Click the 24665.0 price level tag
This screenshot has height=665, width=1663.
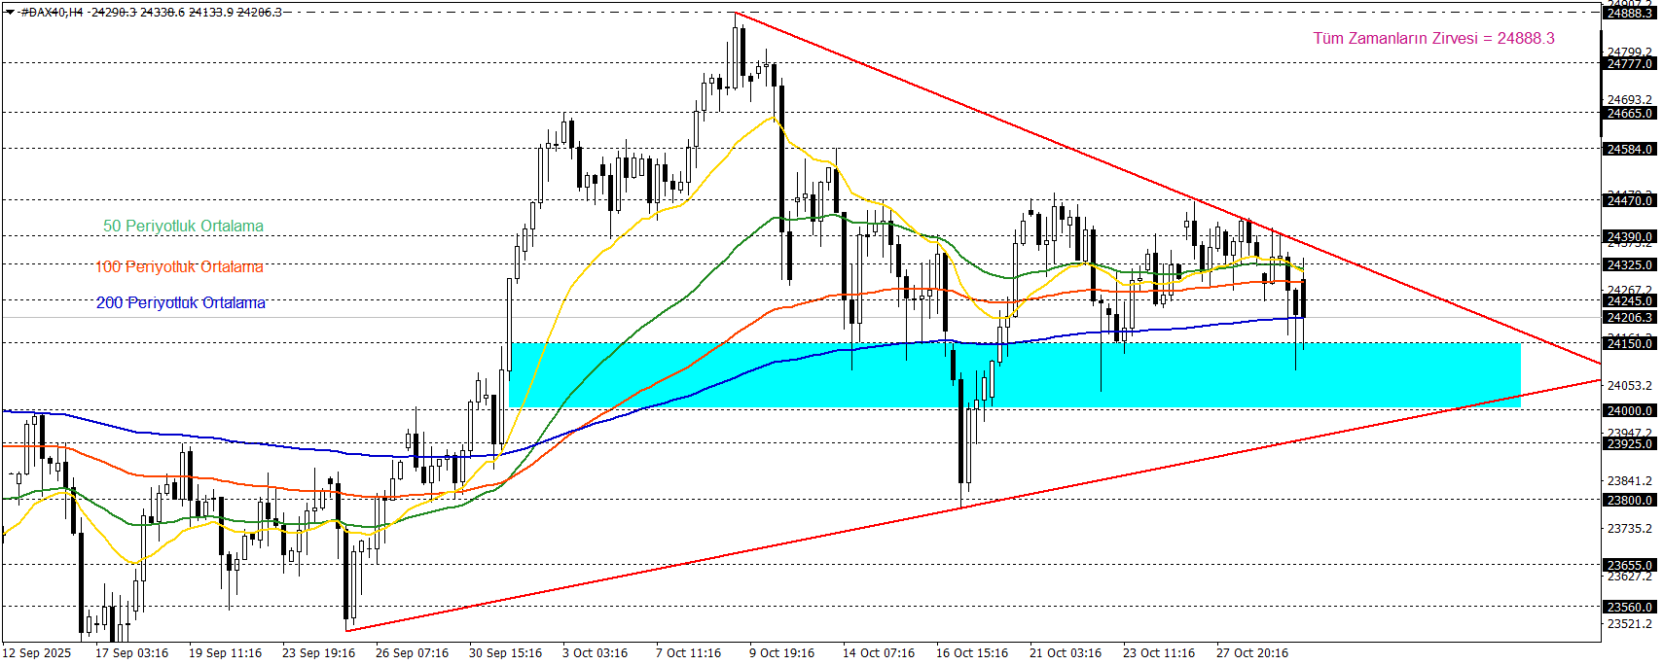tap(1629, 113)
